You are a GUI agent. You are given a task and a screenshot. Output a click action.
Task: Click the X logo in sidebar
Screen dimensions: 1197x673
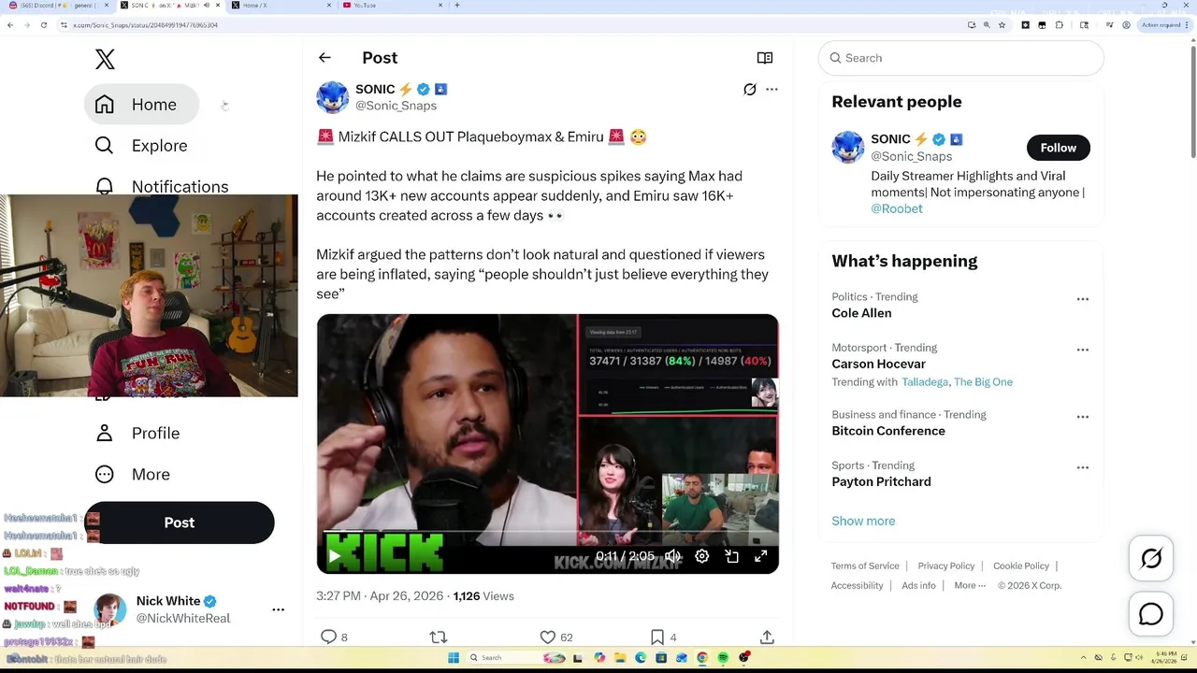point(105,59)
